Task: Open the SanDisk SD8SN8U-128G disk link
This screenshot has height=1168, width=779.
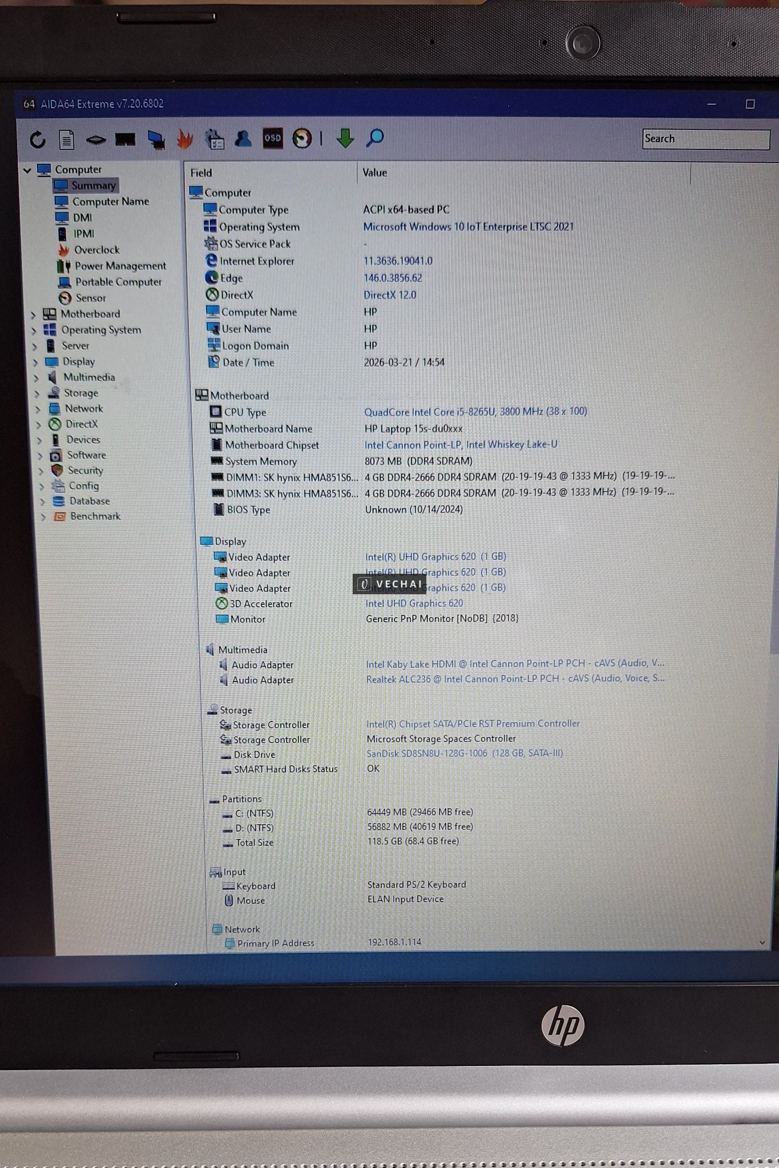Action: 465,753
